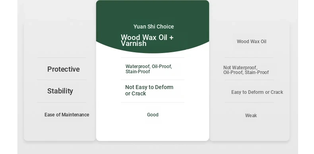The image size is (314, 154).
Task: Click the Yuan Shi Choice heading
Action: coord(153,27)
